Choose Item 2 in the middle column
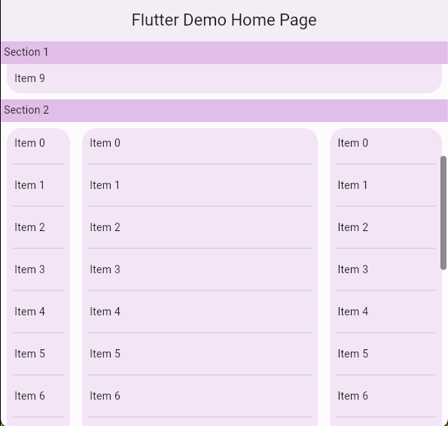 200,227
